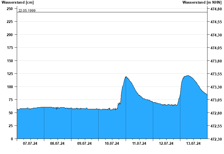Click the 472,80 value on right axis
The height and width of the screenshot is (154, 224).
pos(216,113)
